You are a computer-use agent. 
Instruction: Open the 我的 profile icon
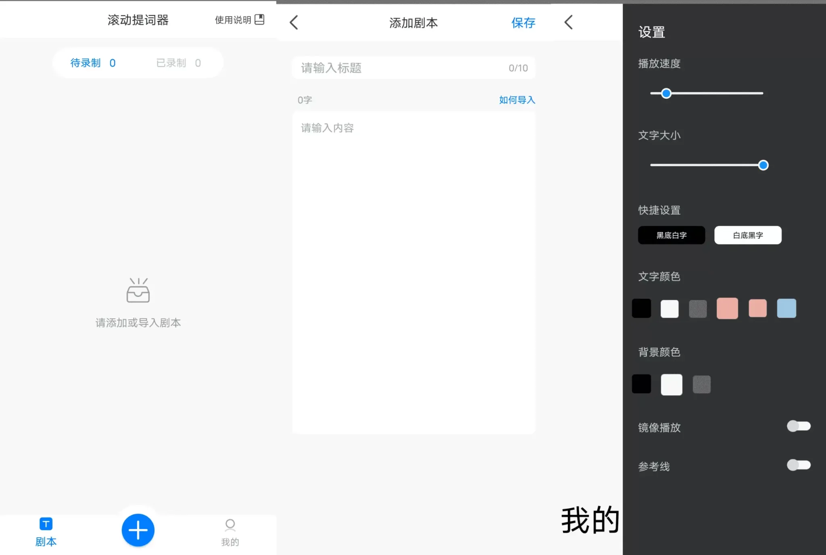[230, 532]
